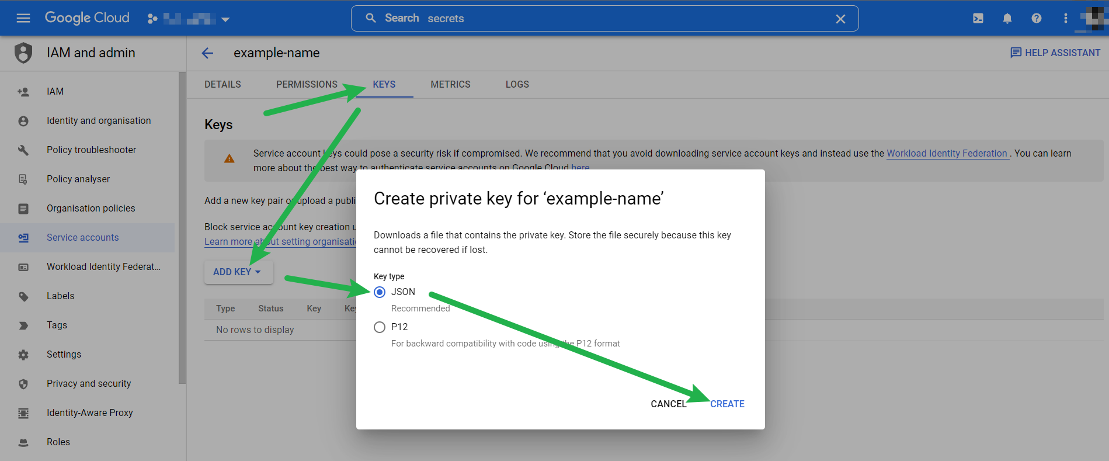Expand the ADD KEY dropdown

pos(238,272)
